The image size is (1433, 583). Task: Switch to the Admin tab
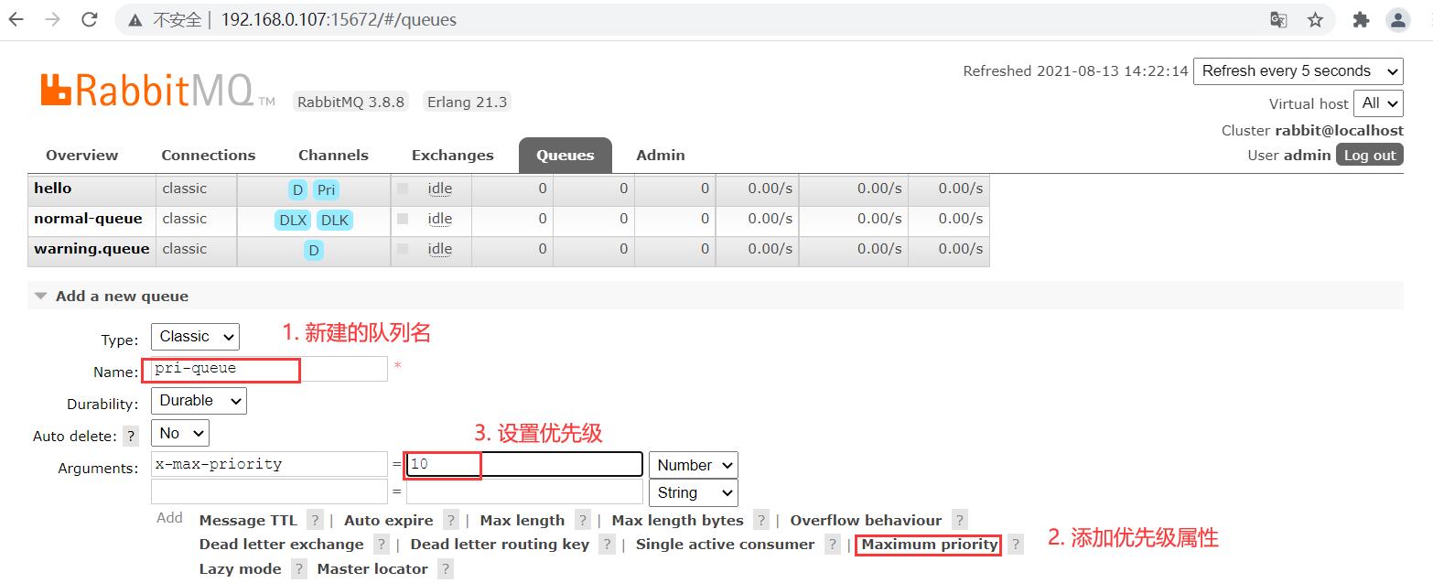661,155
